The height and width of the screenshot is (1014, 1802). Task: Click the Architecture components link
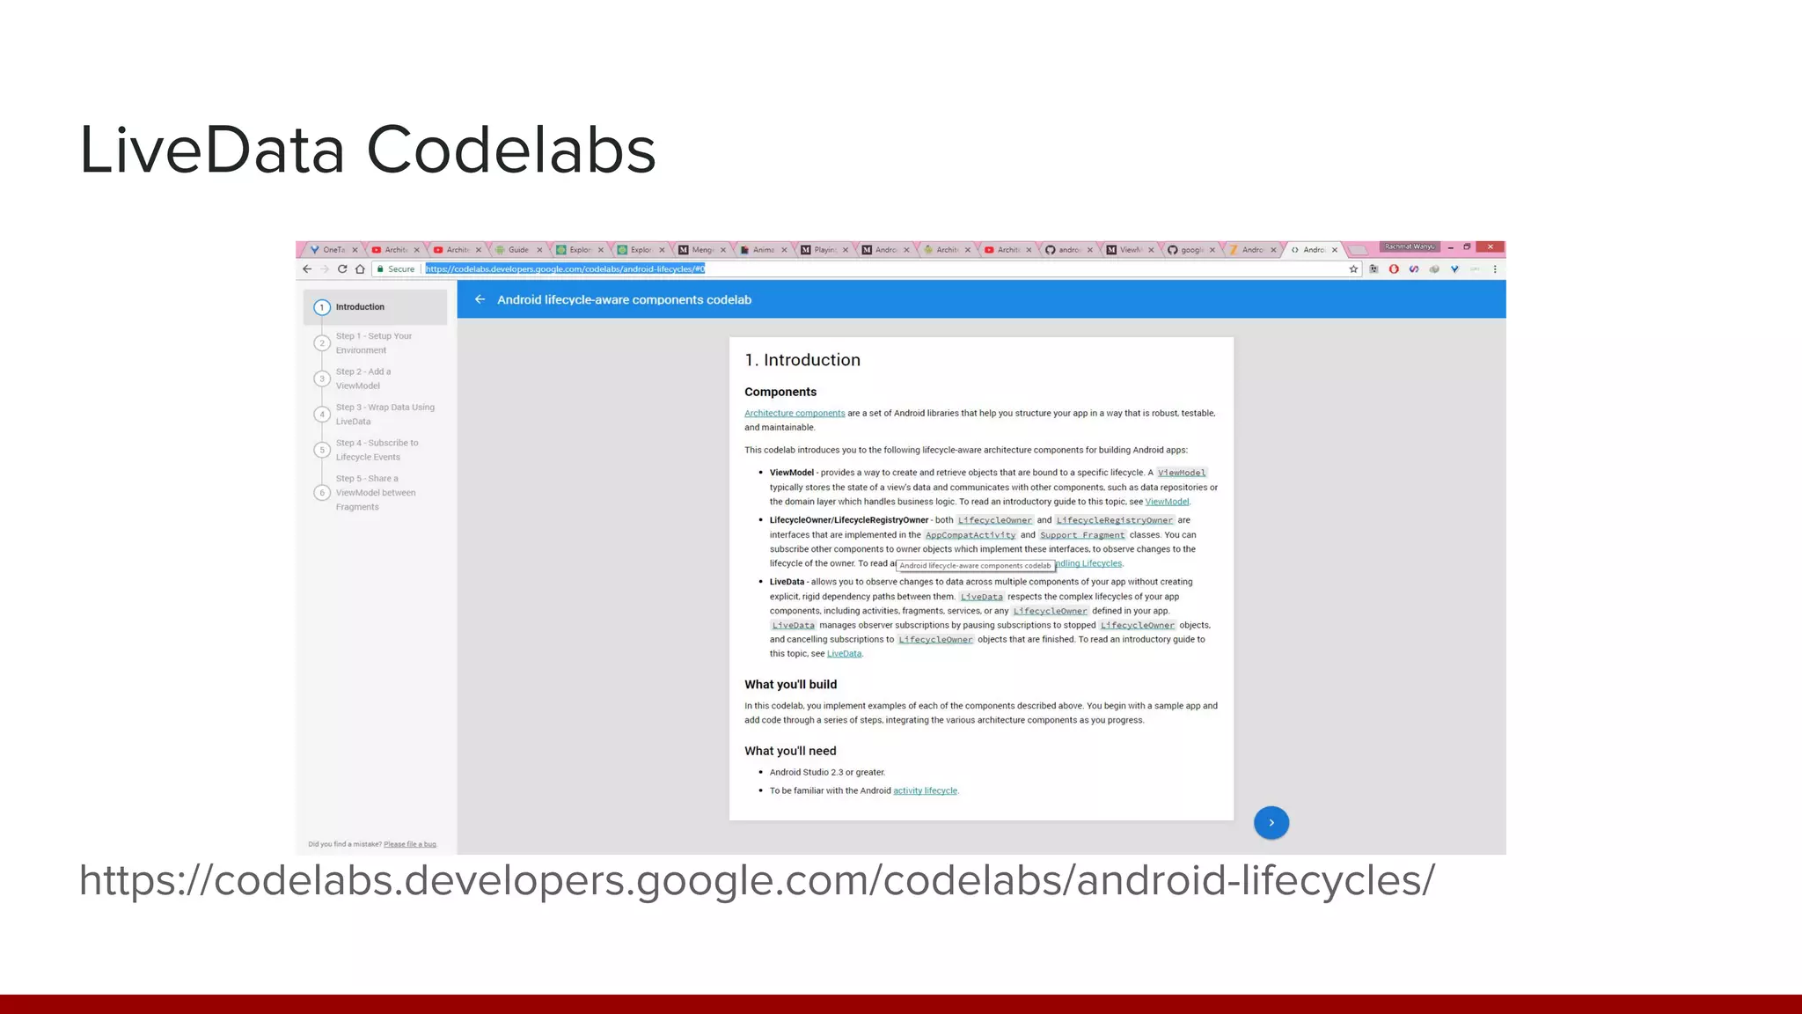pos(794,413)
